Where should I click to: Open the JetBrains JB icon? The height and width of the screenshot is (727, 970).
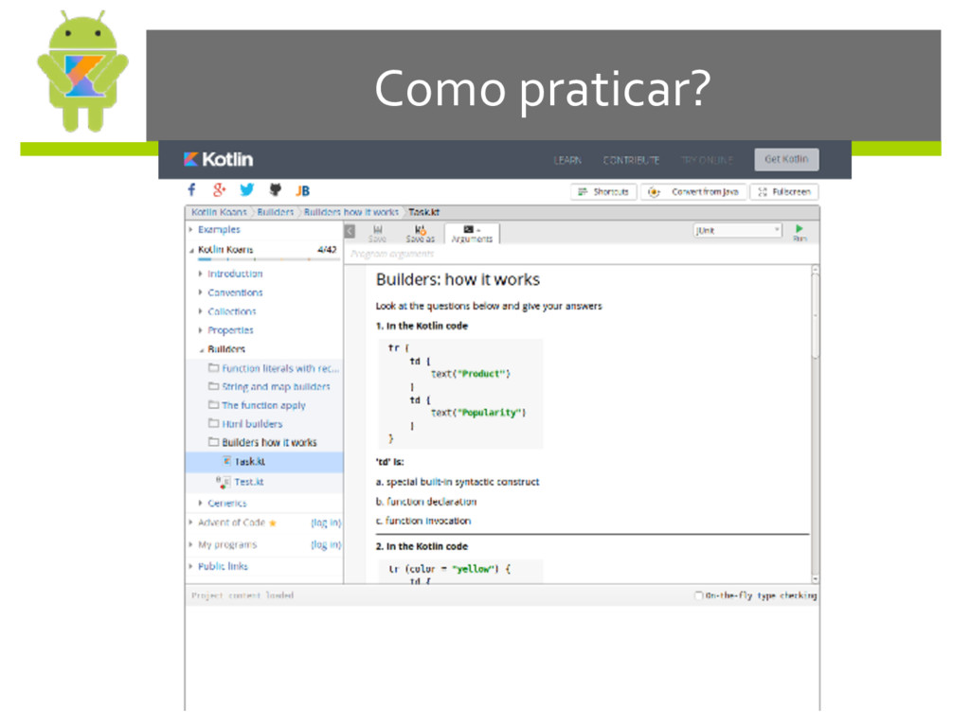(x=302, y=190)
